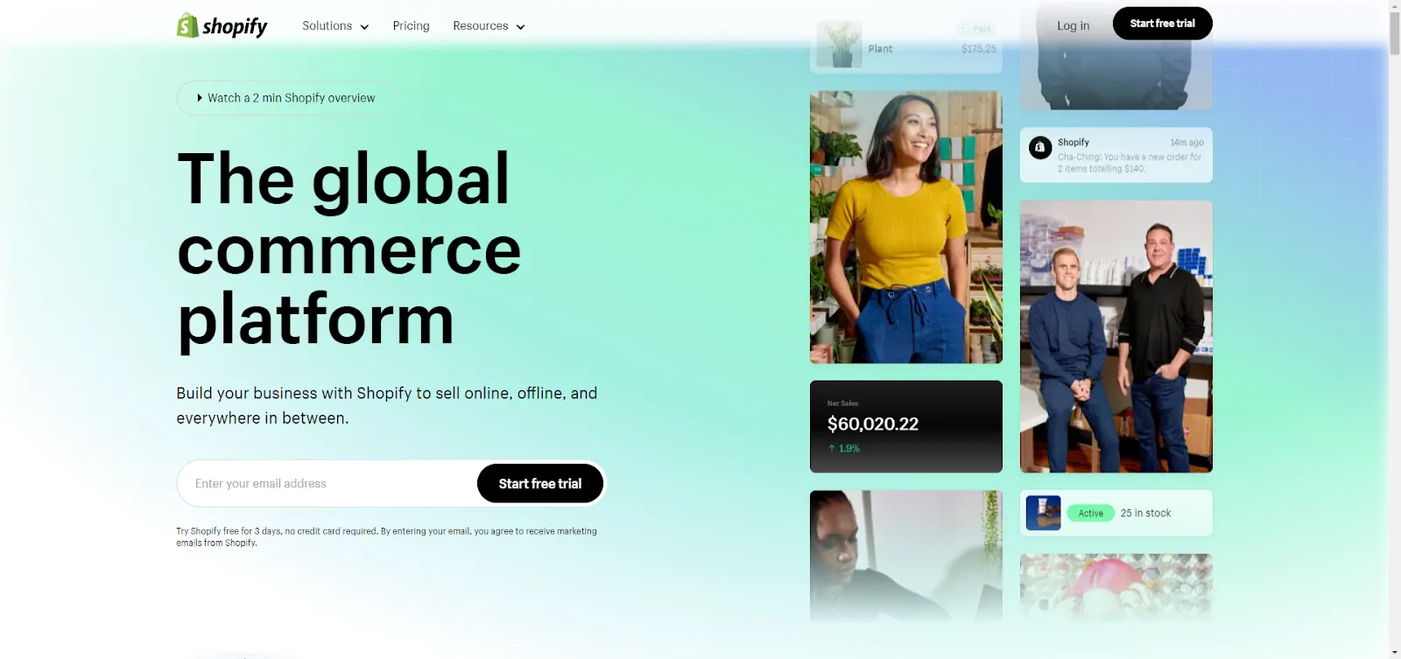Click the product thumbnail icon beside Active

tap(1043, 513)
